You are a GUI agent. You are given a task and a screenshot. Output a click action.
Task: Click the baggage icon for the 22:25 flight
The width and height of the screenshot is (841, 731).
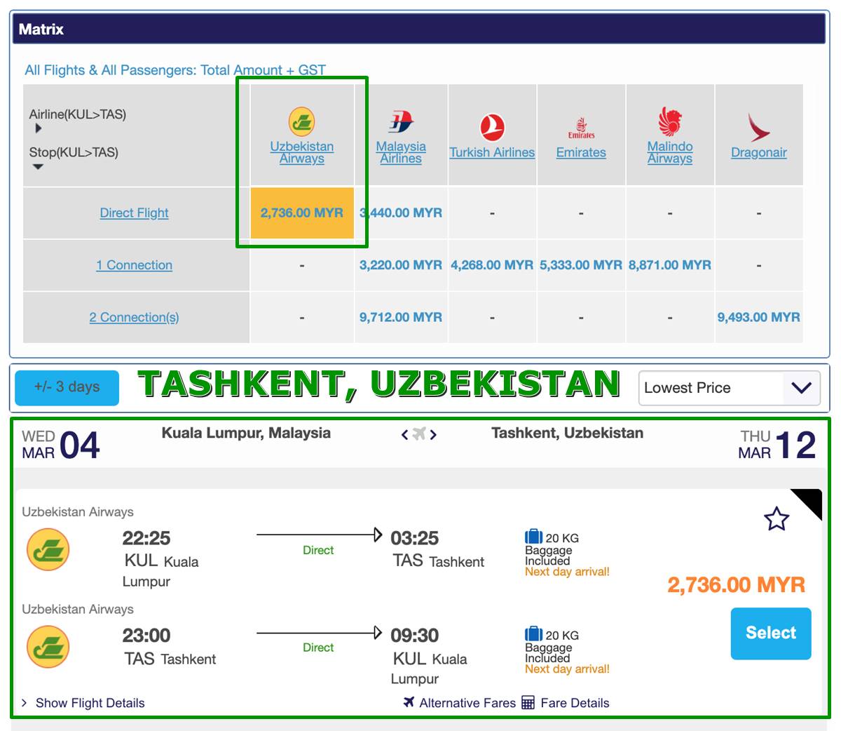pyautogui.click(x=534, y=537)
